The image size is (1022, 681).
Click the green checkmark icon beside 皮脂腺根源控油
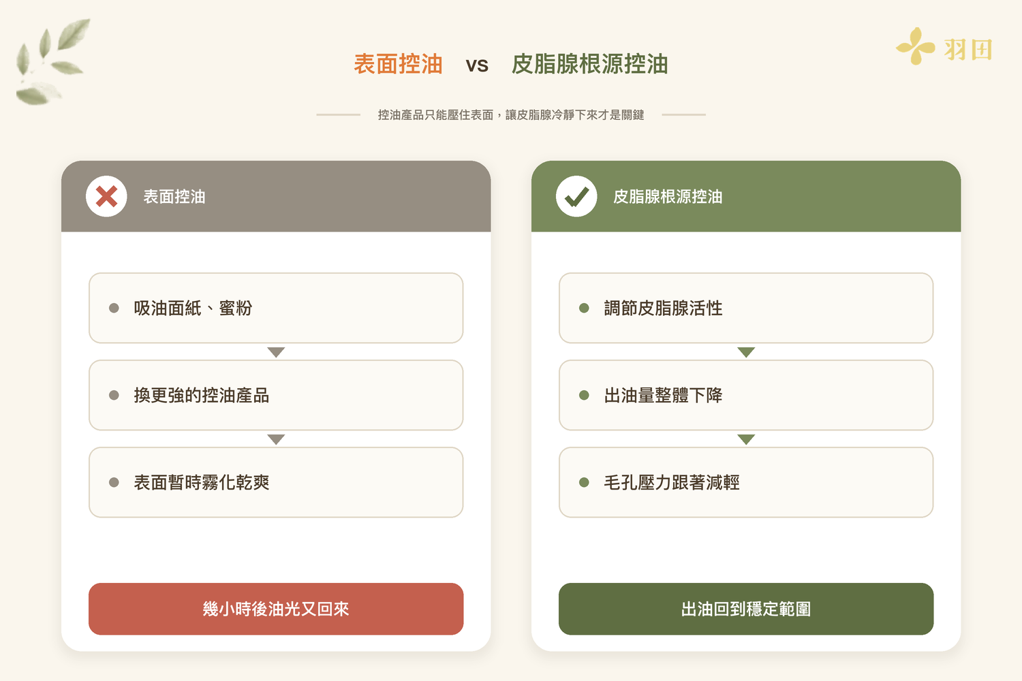(x=576, y=197)
